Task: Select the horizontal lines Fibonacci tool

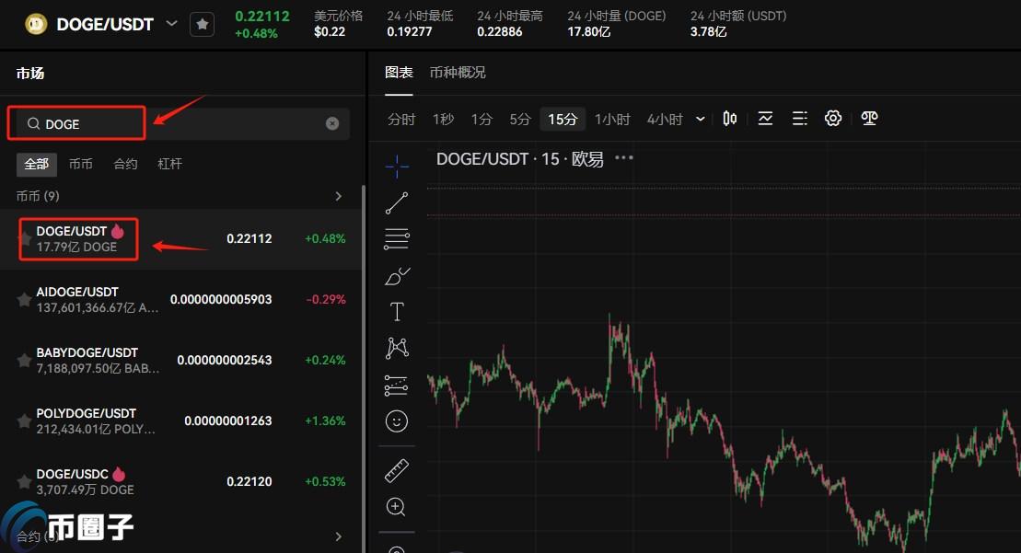Action: [397, 238]
